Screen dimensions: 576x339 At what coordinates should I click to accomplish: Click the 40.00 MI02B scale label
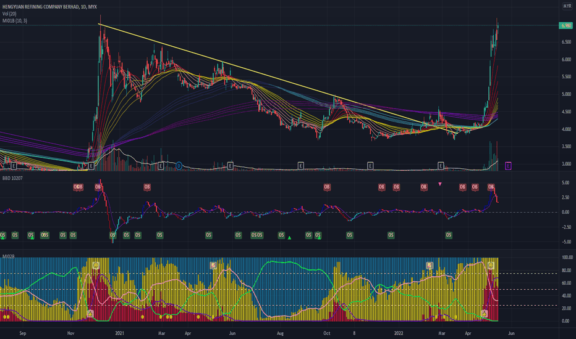point(566,296)
